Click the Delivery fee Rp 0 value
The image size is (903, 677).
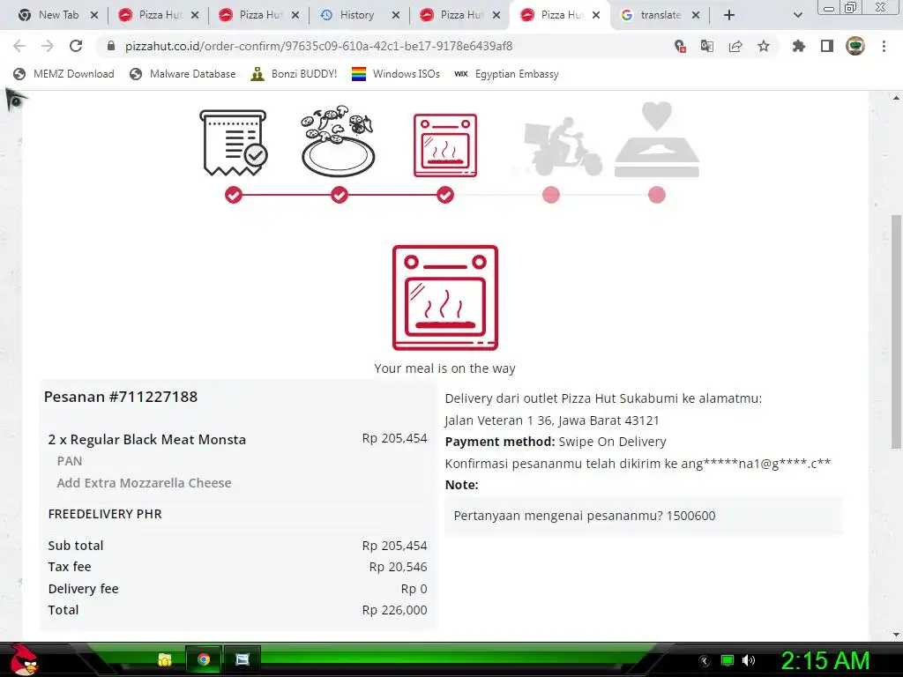click(x=414, y=589)
